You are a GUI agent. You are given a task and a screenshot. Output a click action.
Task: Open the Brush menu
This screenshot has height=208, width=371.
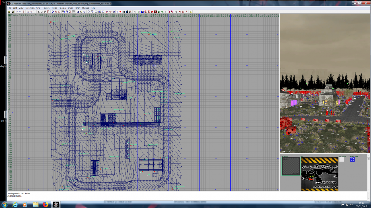tap(70, 8)
